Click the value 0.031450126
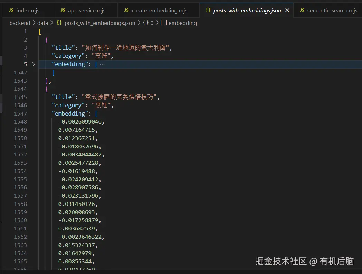 [x=77, y=204]
